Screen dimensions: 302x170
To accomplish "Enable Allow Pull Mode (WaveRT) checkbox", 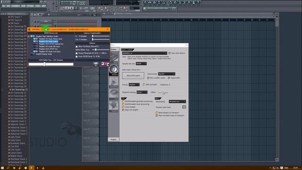I will click(76, 47).
